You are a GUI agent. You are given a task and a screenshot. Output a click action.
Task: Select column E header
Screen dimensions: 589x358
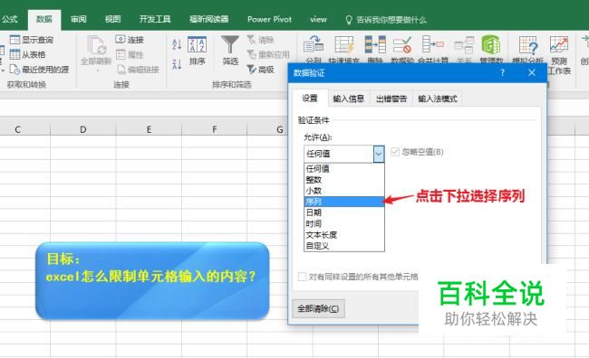coord(149,129)
